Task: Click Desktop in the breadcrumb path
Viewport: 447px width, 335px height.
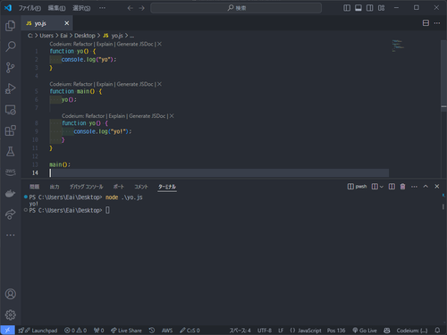Action: [85, 36]
